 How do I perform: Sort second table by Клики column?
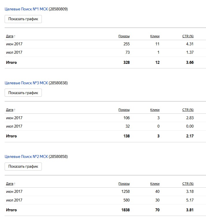tap(155, 110)
